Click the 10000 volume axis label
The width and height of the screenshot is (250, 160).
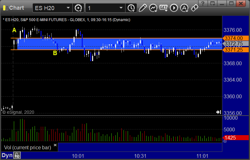coord(231,118)
